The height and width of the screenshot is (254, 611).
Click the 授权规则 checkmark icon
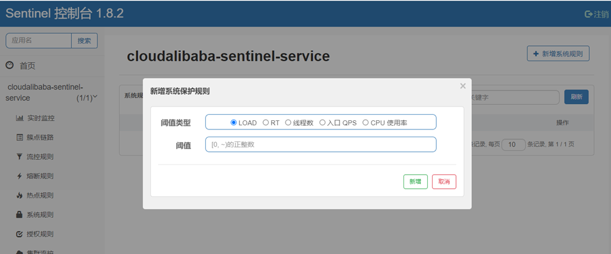pyautogui.click(x=19, y=234)
